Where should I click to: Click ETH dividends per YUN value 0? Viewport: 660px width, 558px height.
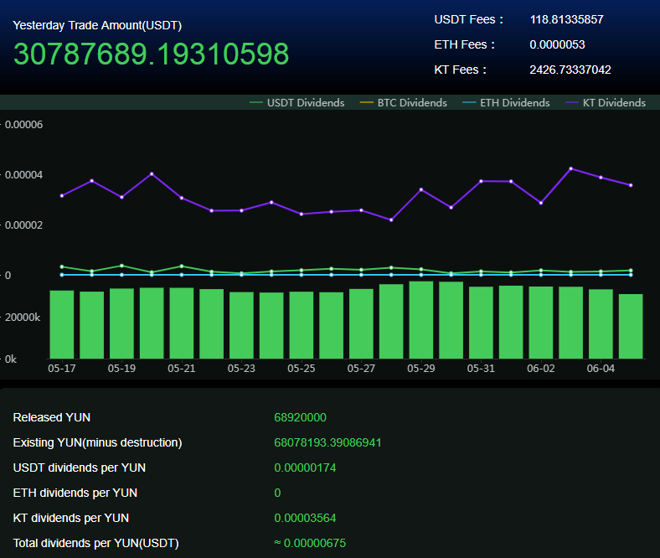tap(277, 493)
